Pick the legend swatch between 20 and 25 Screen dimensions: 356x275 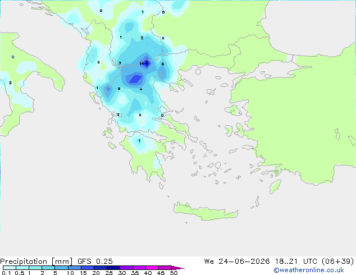coord(100,268)
